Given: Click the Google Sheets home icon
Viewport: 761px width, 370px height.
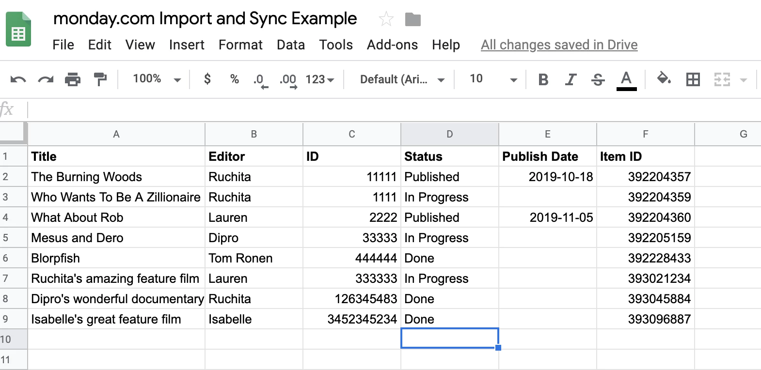Looking at the screenshot, I should click(x=18, y=30).
